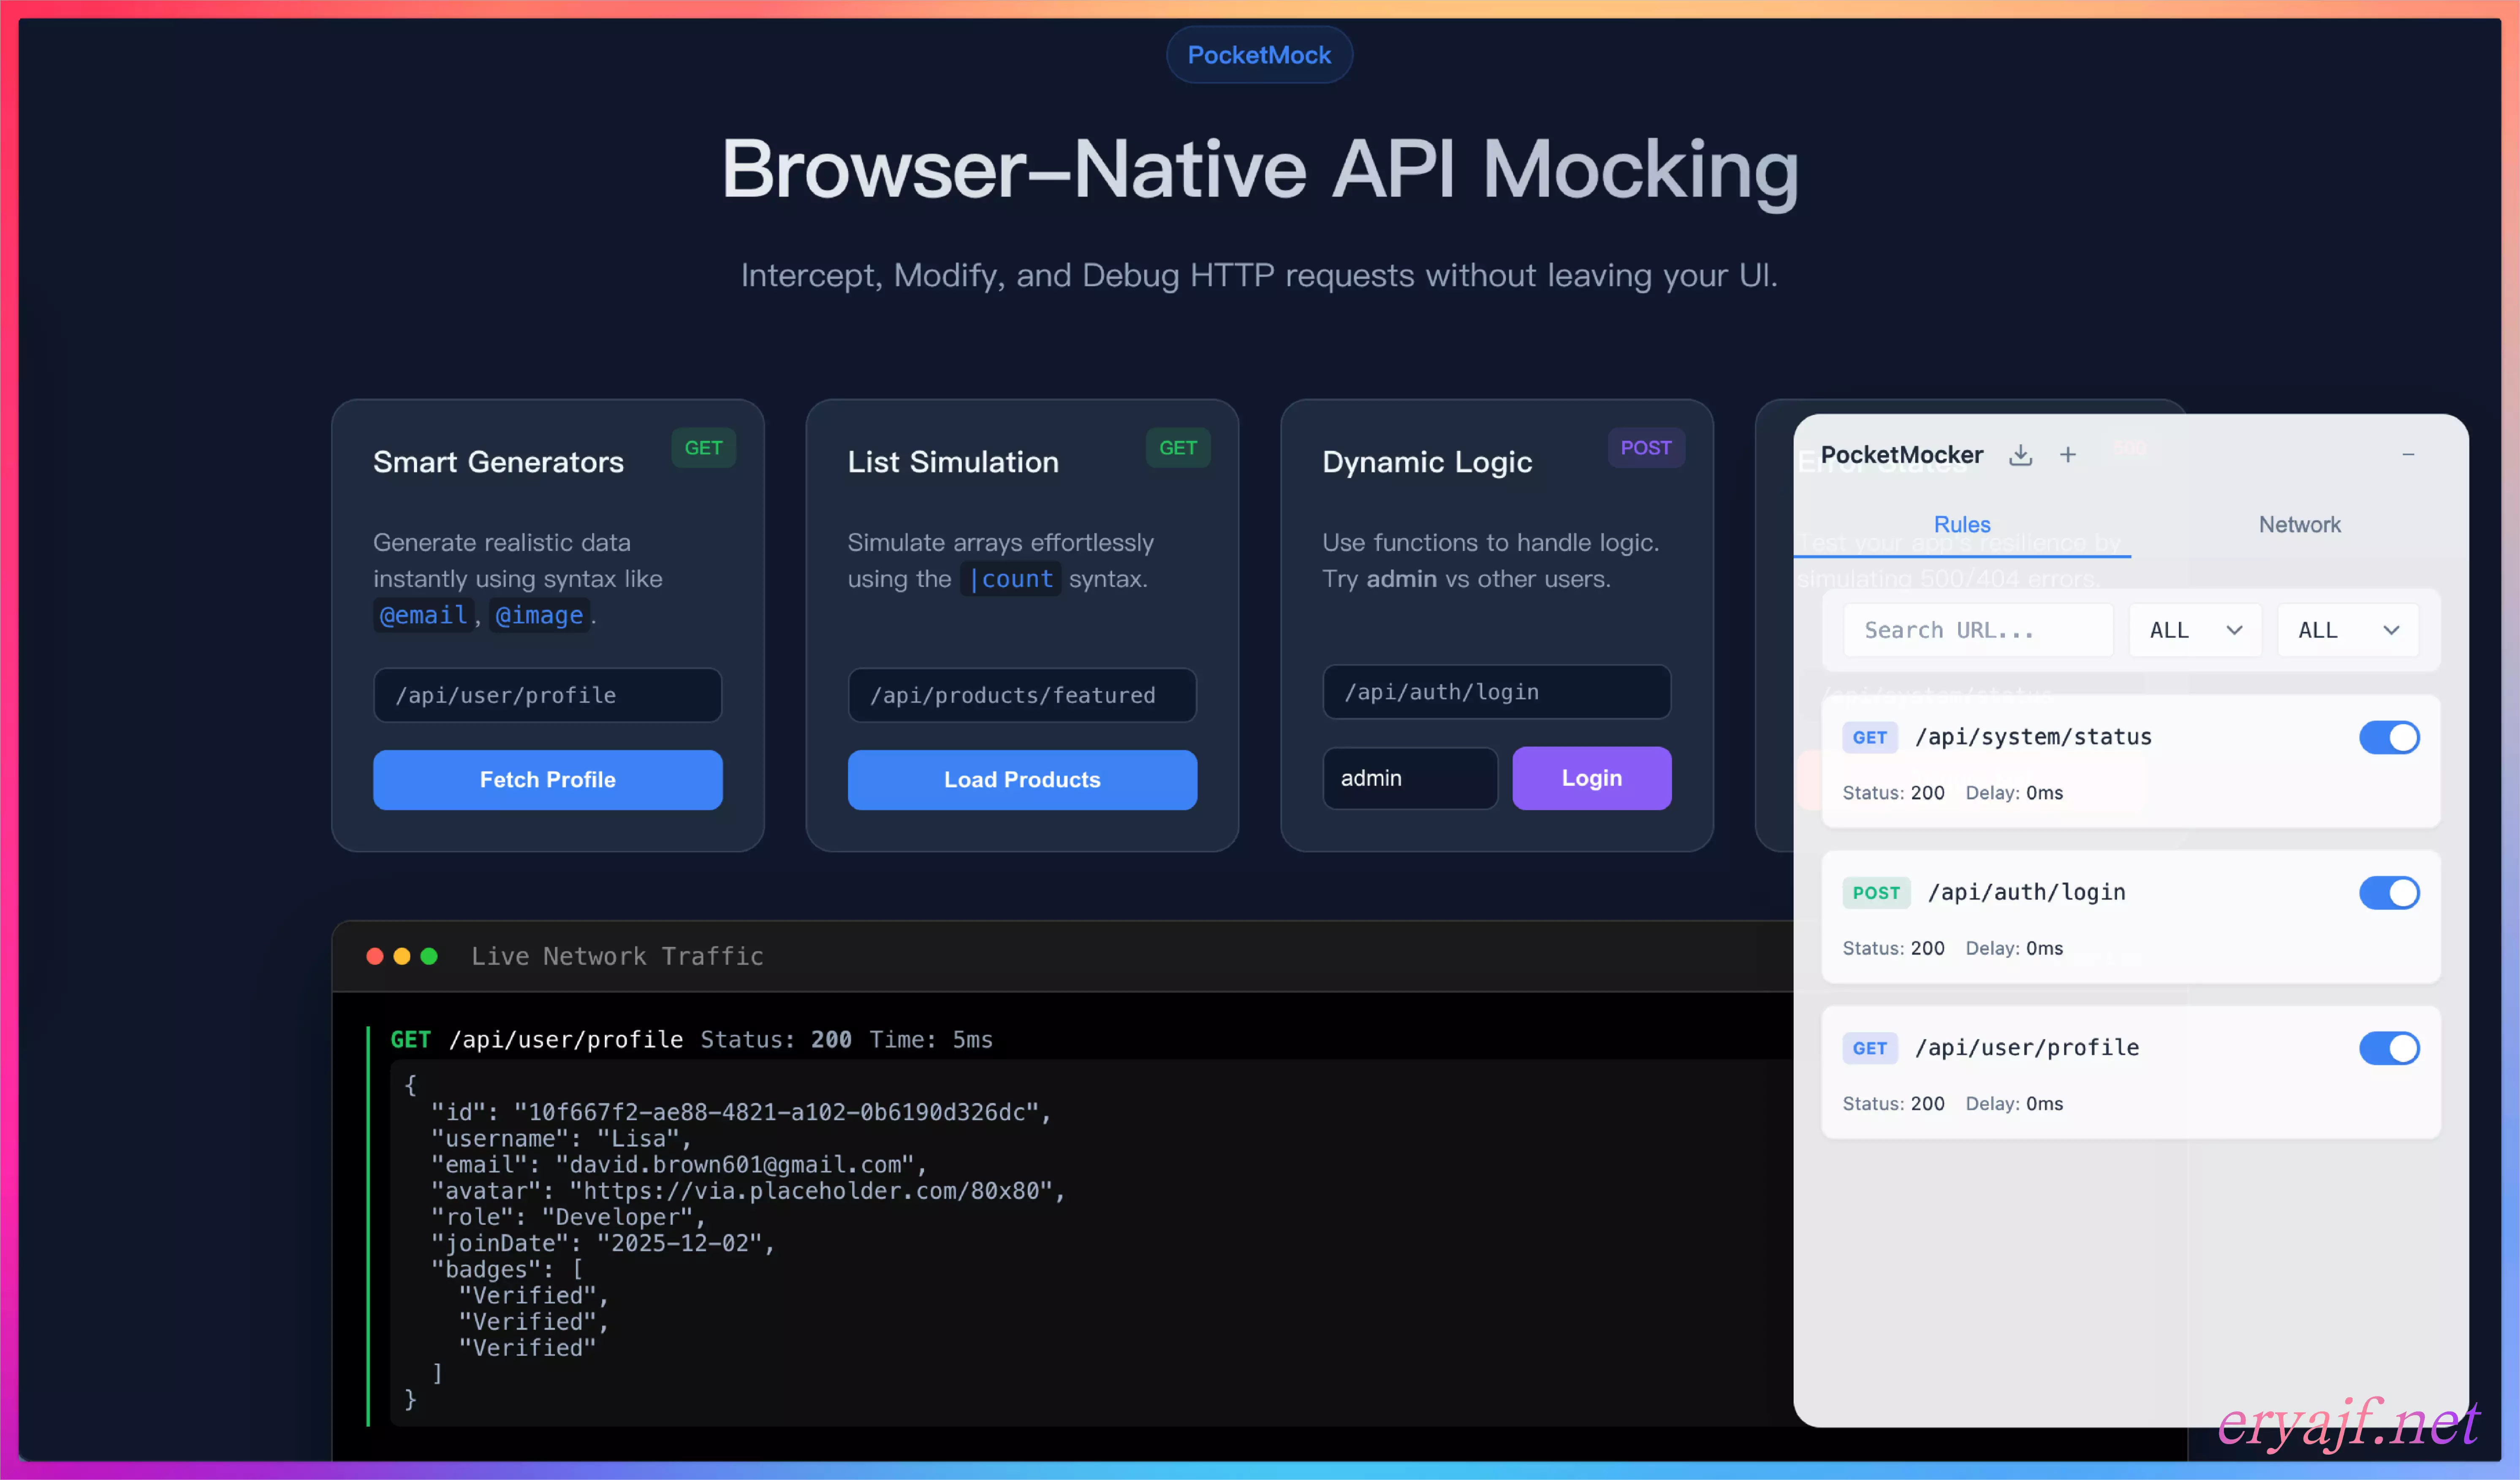Image resolution: width=2520 pixels, height=1480 pixels.
Task: Click the green dot in Live Network Traffic
Action: 429,956
